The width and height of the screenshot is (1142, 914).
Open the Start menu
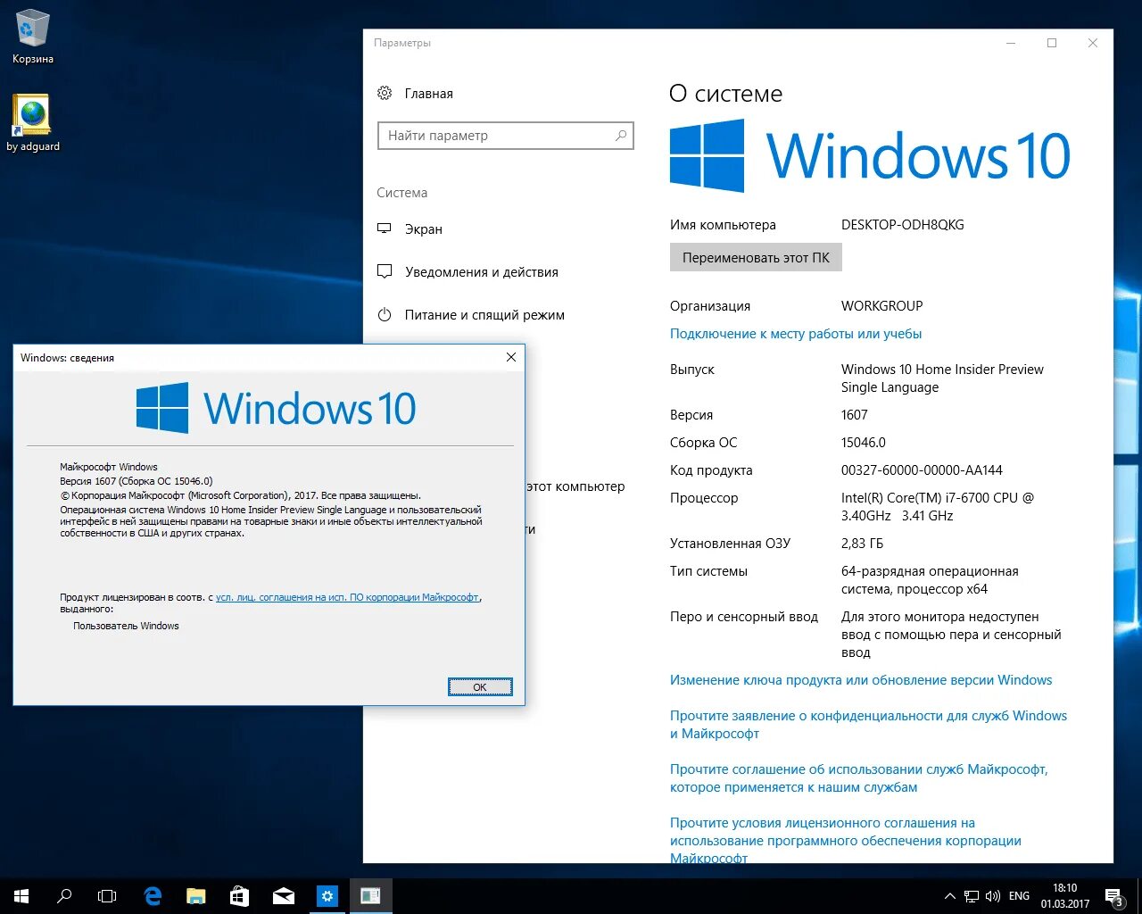coord(21,896)
